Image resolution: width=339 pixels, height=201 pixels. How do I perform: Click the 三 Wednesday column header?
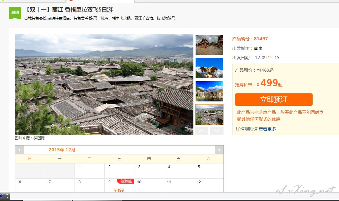[119, 159]
